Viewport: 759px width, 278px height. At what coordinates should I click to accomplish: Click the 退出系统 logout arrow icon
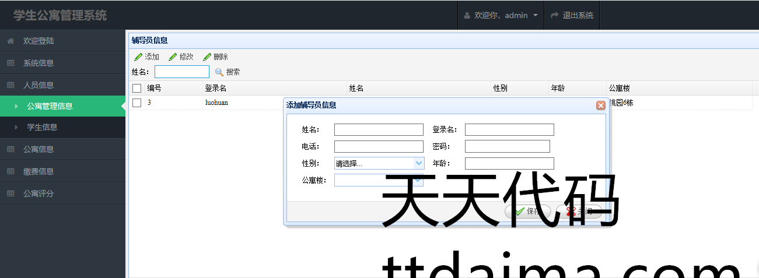[x=554, y=16]
